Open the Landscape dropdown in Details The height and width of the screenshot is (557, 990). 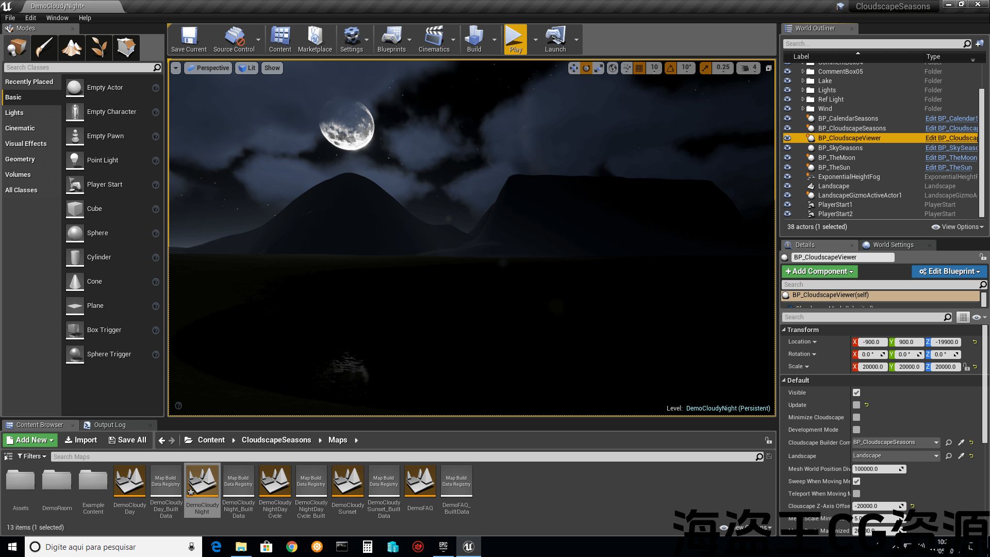[896, 456]
